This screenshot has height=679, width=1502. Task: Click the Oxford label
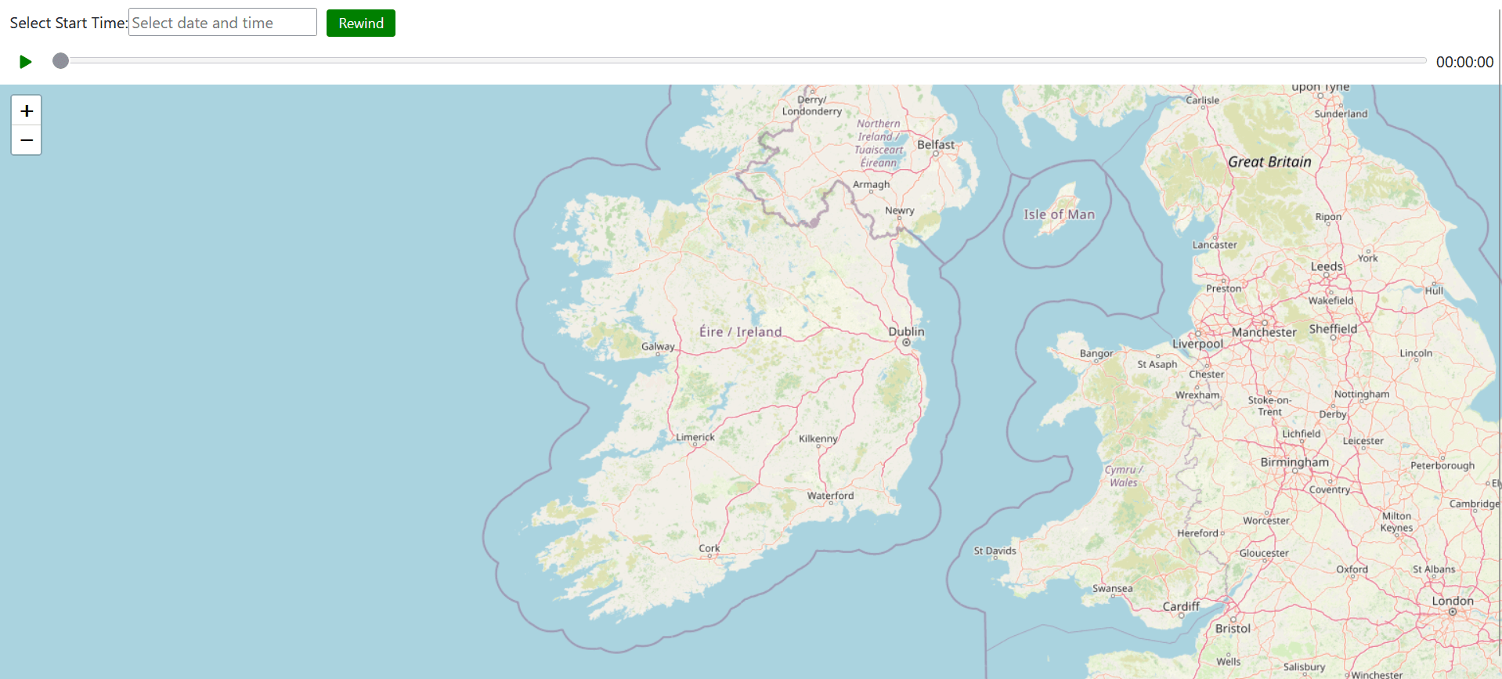1352,569
